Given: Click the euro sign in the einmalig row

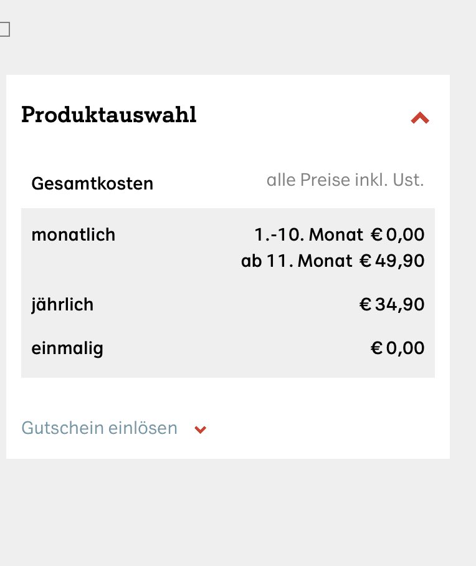Looking at the screenshot, I should tap(376, 348).
